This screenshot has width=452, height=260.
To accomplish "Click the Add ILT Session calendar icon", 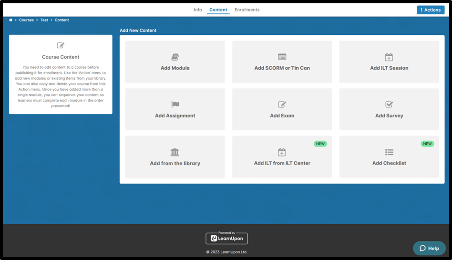I will pyautogui.click(x=389, y=57).
